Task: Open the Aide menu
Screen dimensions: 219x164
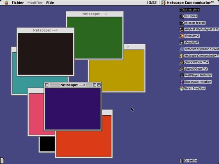Action: [x=50, y=2]
